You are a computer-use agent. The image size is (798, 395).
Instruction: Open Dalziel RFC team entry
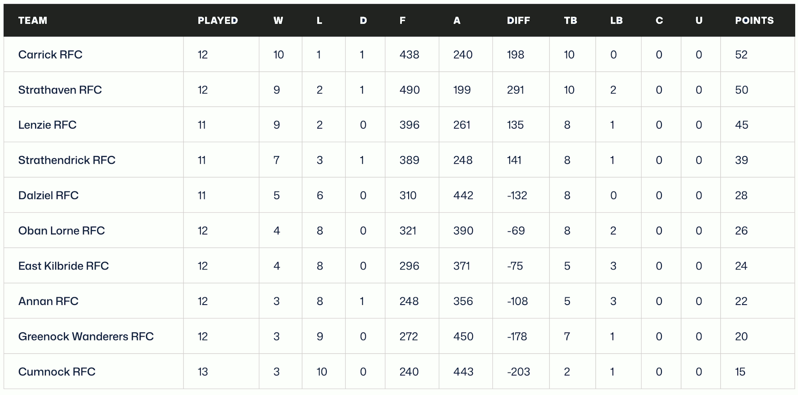tap(48, 196)
